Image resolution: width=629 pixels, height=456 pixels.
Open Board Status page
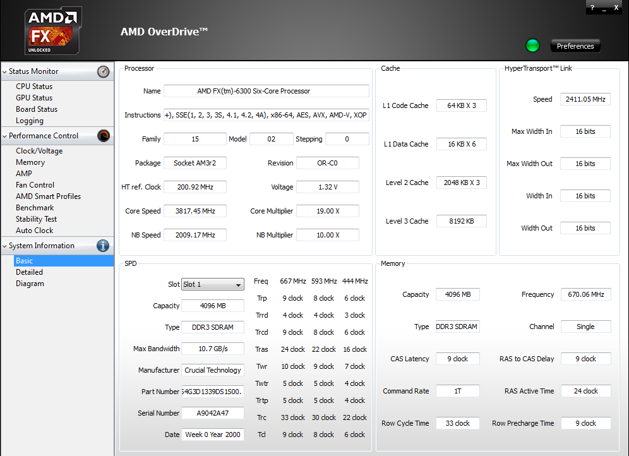(x=37, y=109)
